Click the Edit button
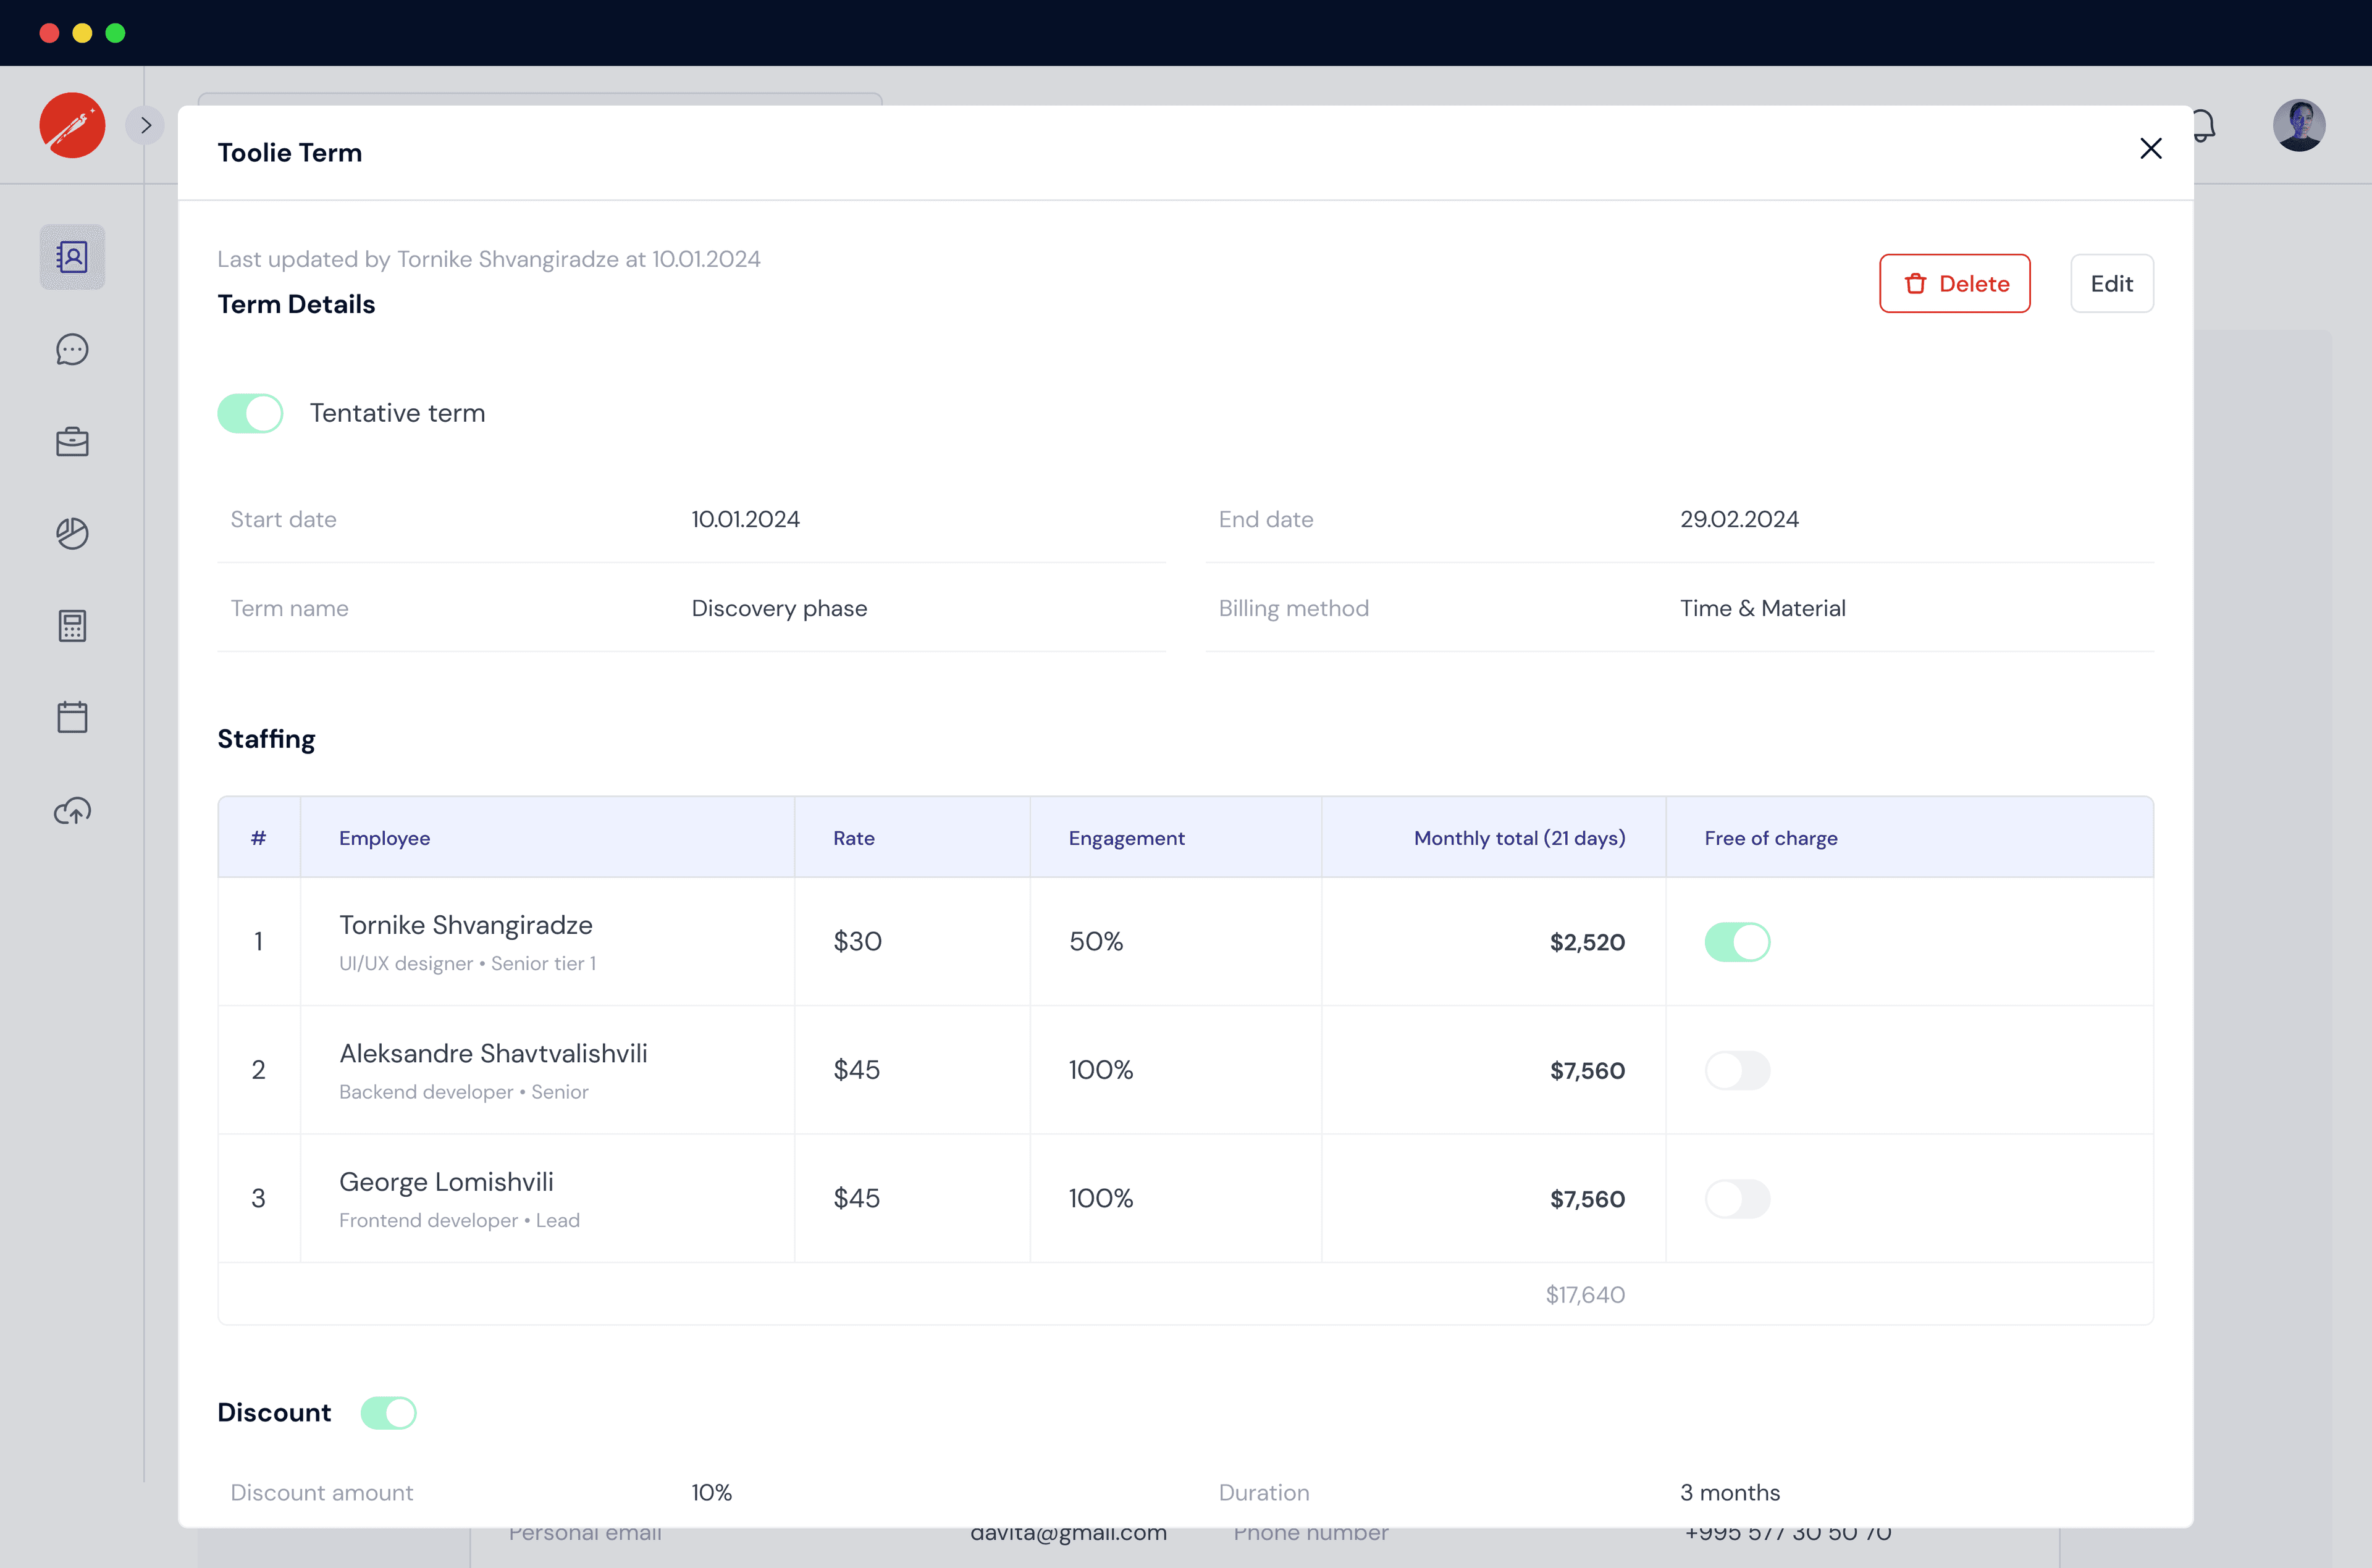This screenshot has height=1568, width=2372. click(x=2111, y=283)
